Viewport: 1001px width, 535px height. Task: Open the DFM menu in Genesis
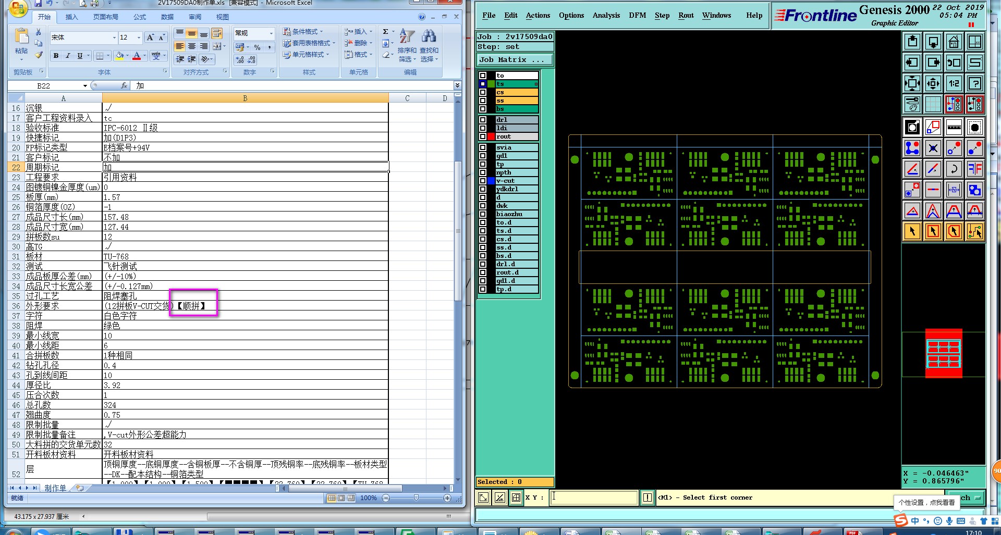[637, 16]
